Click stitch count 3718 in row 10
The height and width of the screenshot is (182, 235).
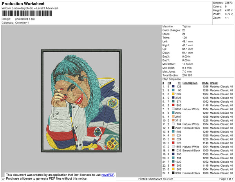pyautogui.click(x=178, y=120)
